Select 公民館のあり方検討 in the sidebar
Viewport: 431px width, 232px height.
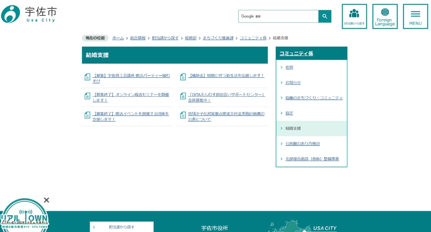pos(303,143)
